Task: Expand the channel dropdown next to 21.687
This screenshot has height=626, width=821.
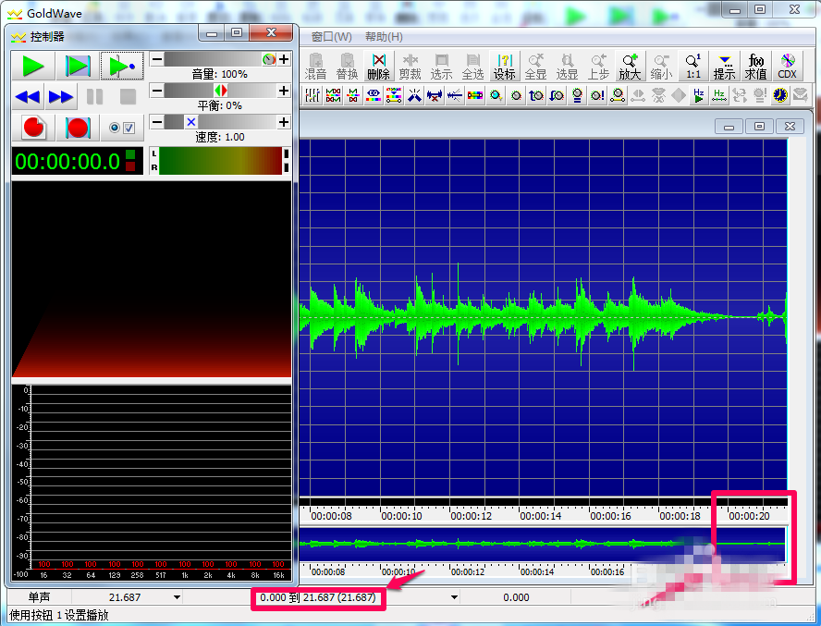Action: [x=177, y=597]
